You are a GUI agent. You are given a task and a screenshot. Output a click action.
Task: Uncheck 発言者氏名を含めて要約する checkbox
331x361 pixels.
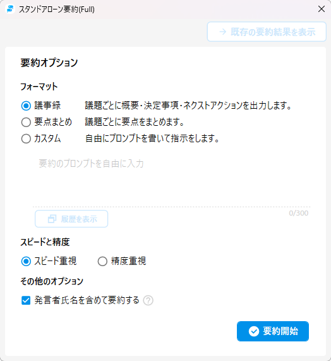(x=26, y=300)
